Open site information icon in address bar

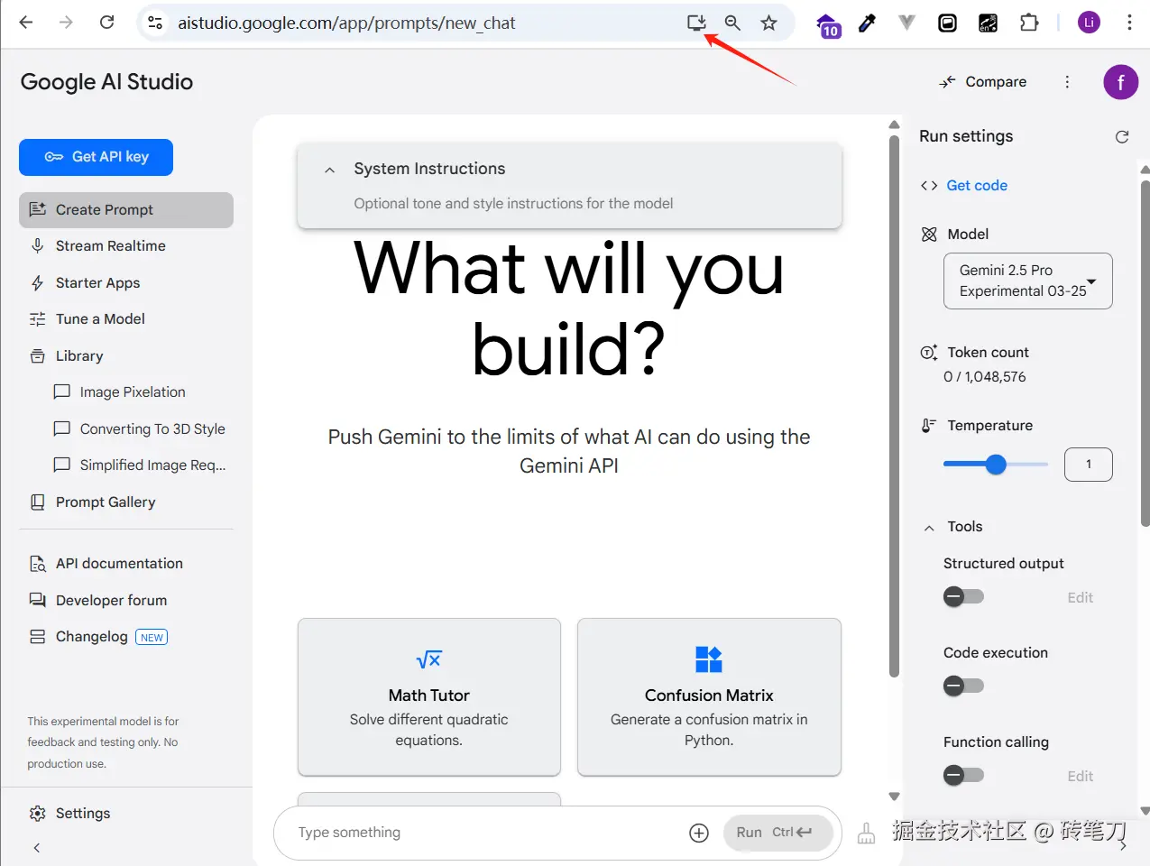(155, 23)
